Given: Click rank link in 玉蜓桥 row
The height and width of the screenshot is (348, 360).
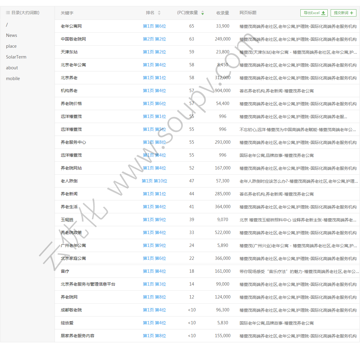Looking at the screenshot, I should [154, 220].
